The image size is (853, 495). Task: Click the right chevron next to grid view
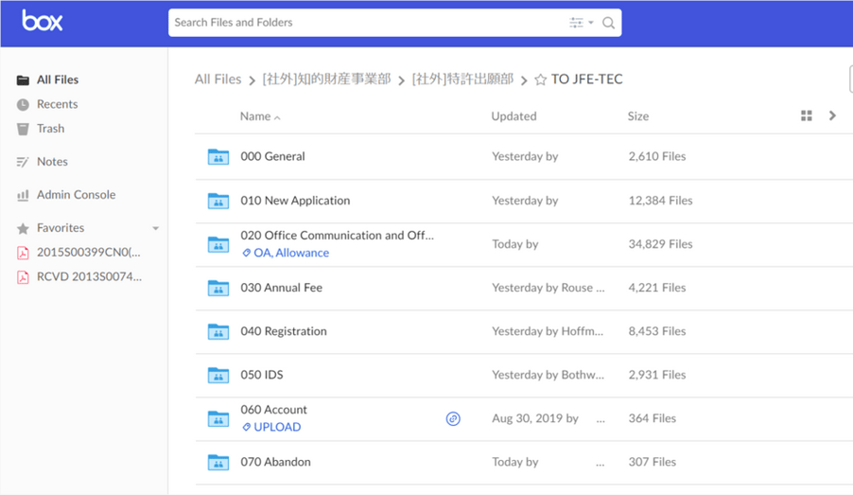pyautogui.click(x=832, y=115)
